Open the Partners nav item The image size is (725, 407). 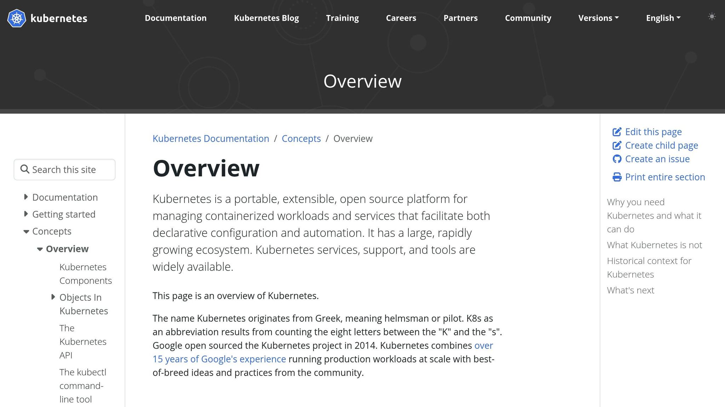[x=461, y=18]
